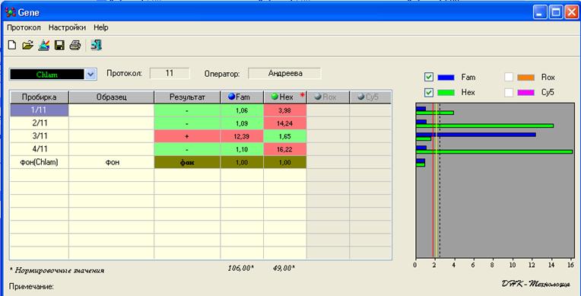Screen dimensions: 581x296
Task: Uncheck the Fam channel checkbox
Action: (x=429, y=77)
